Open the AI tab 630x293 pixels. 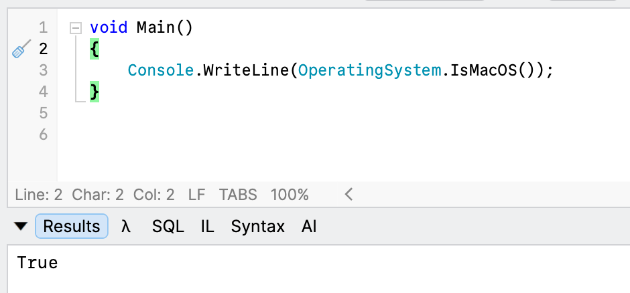tap(309, 227)
